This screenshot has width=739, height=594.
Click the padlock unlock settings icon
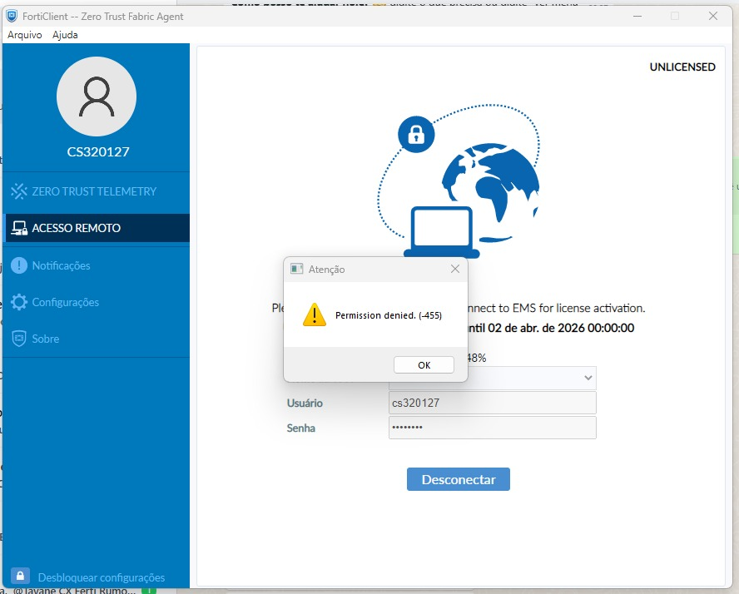coord(20,576)
